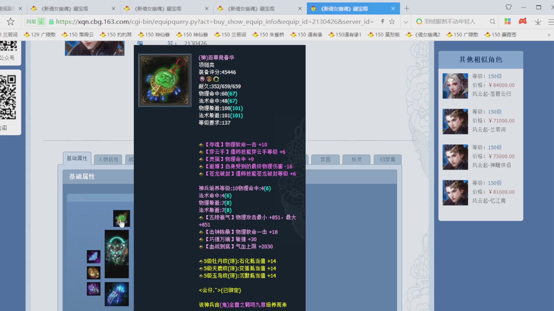Screen dimensions: 554x311
Task: Click the armor equipment slot icon
Action: coord(117,254)
